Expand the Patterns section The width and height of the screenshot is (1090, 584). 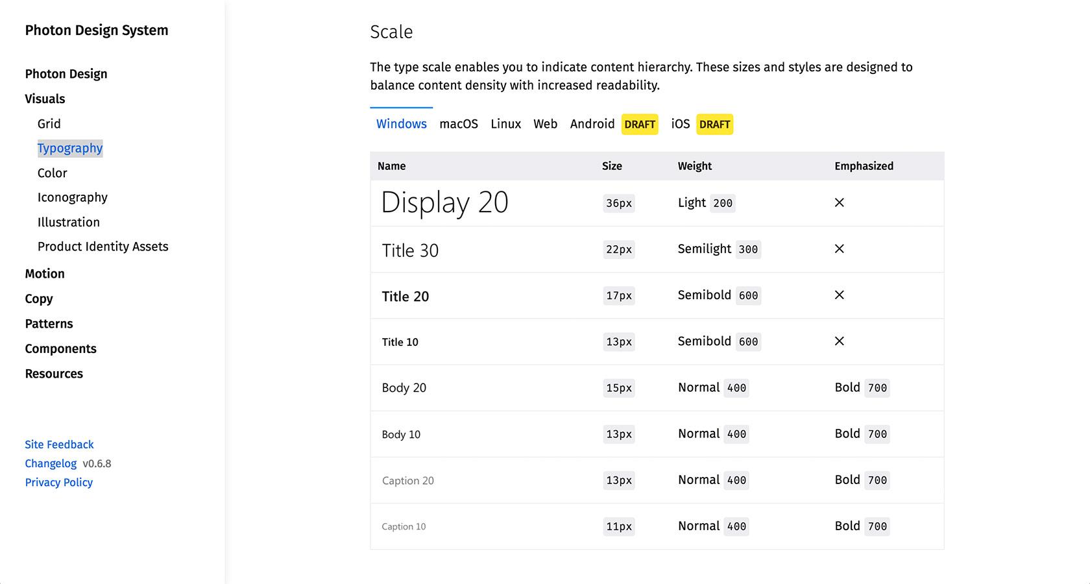pyautogui.click(x=49, y=323)
